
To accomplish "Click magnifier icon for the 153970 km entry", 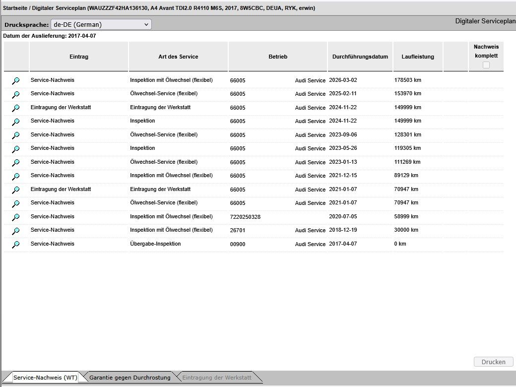I will 16,94.
